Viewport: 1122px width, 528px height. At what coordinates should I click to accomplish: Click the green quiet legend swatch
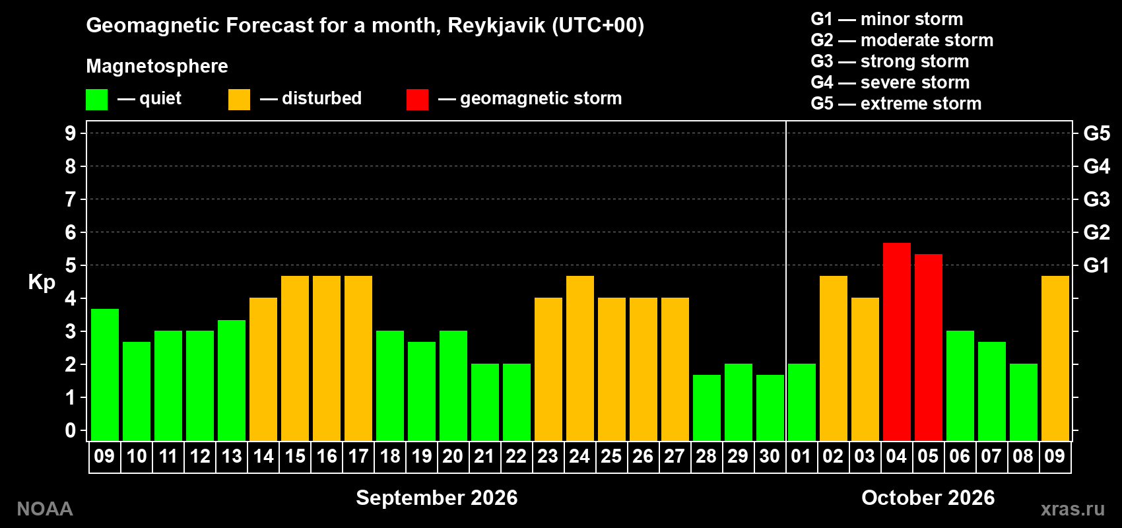coord(96,100)
